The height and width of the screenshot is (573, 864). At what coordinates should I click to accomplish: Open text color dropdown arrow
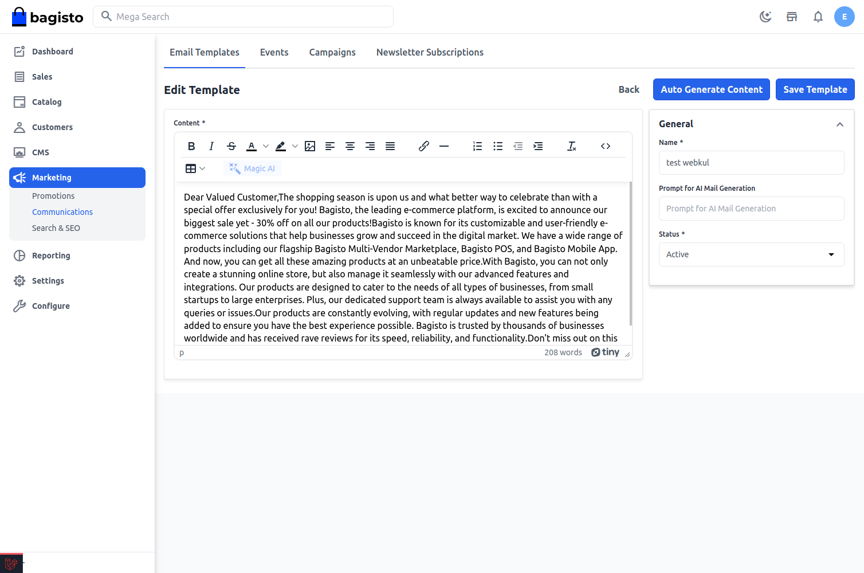coord(266,146)
